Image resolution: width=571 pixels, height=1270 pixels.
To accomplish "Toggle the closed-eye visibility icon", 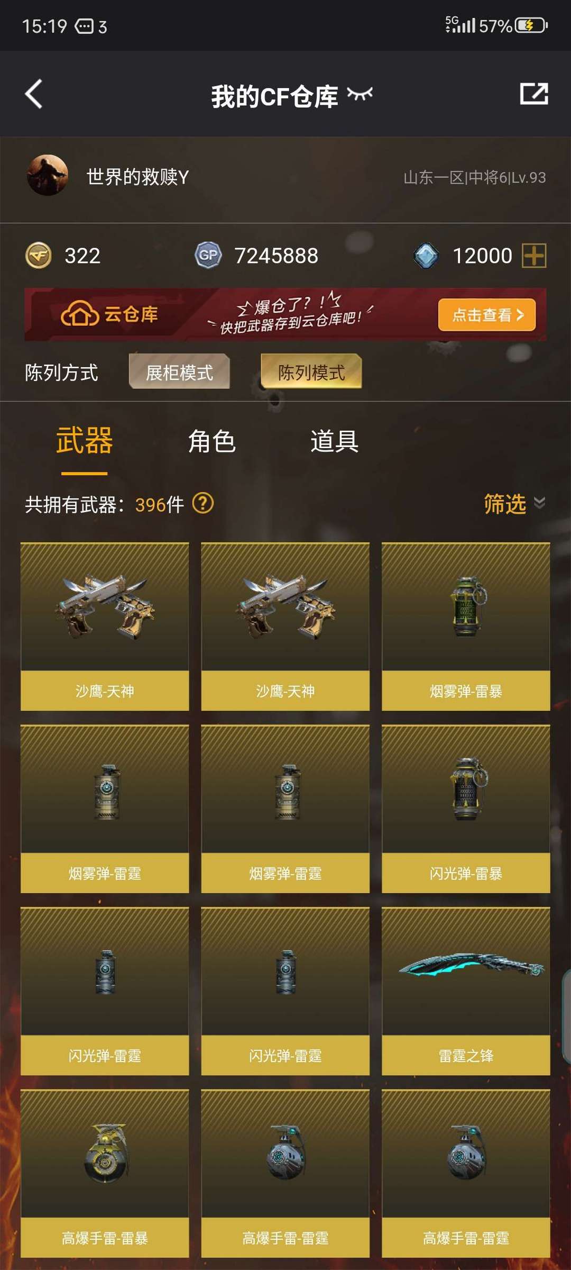I will coord(360,94).
